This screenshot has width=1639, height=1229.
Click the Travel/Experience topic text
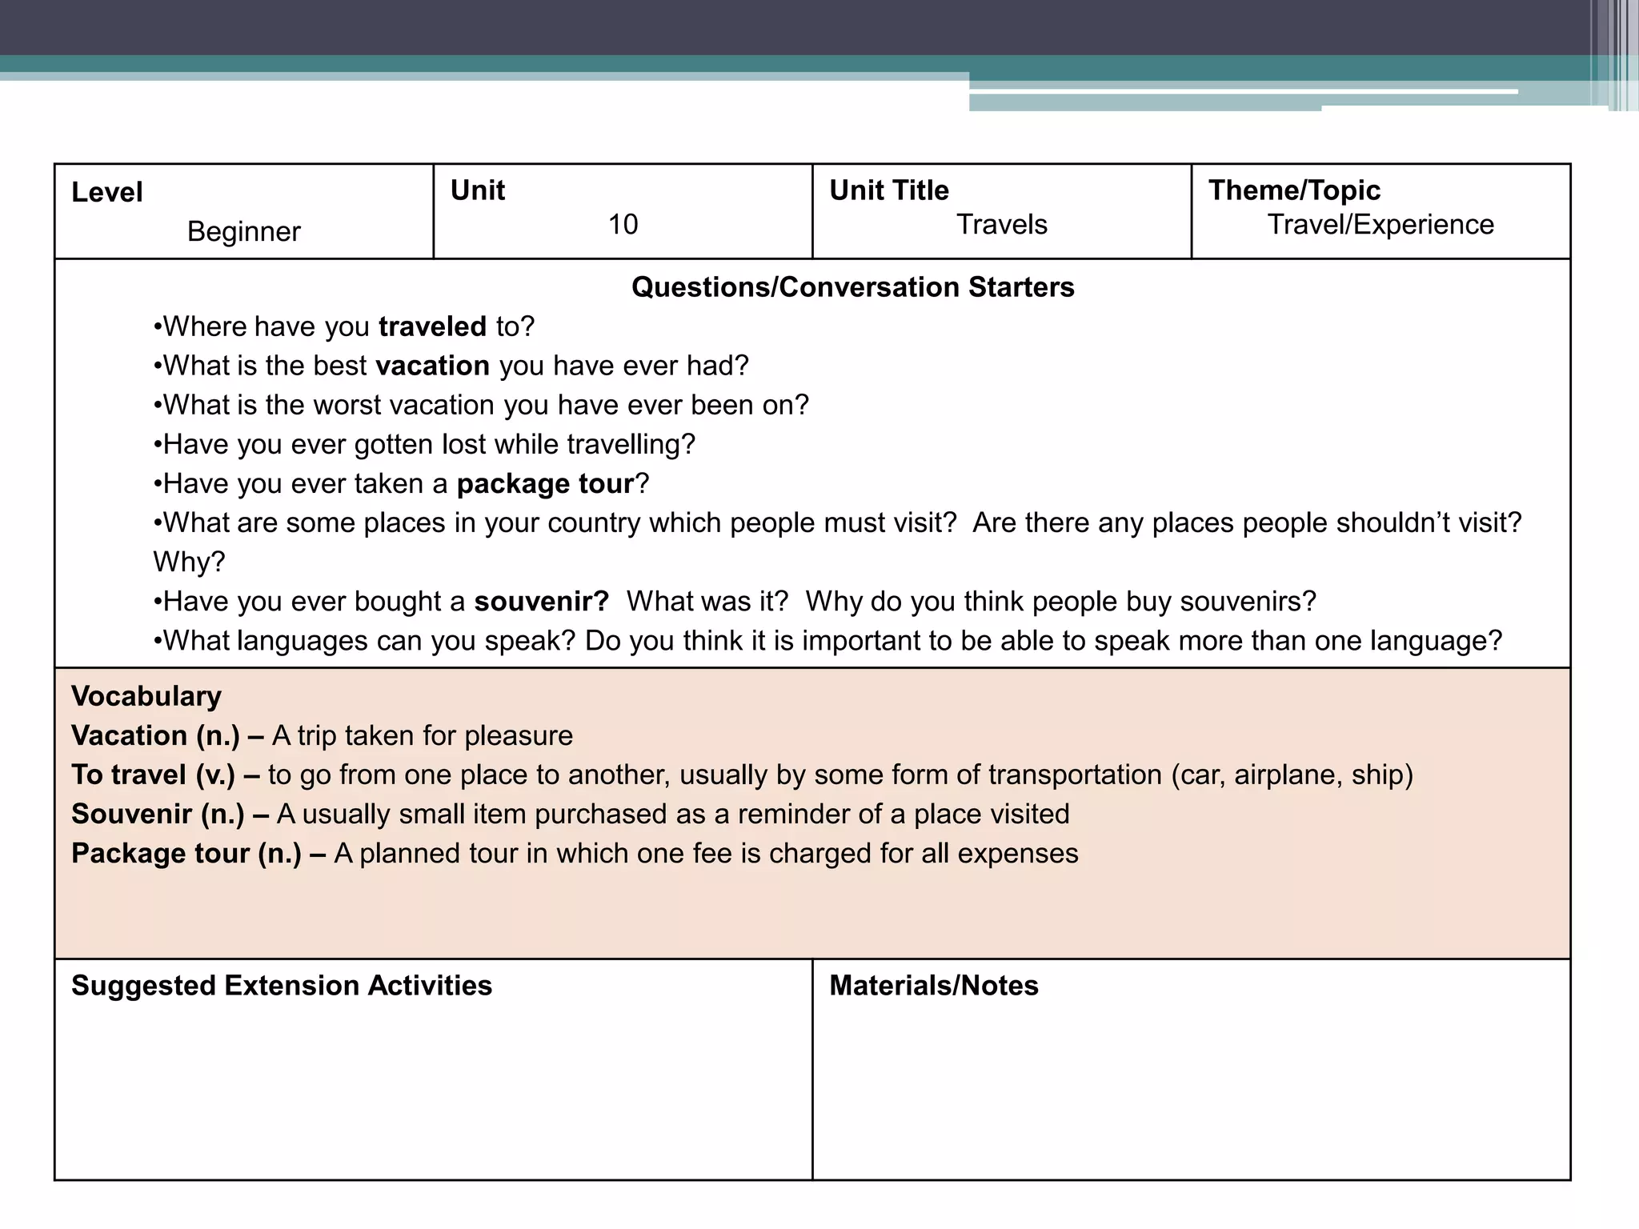(1380, 225)
